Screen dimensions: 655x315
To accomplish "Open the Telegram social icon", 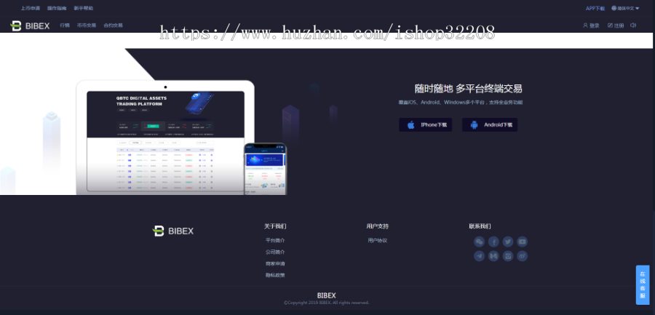I will (479, 255).
